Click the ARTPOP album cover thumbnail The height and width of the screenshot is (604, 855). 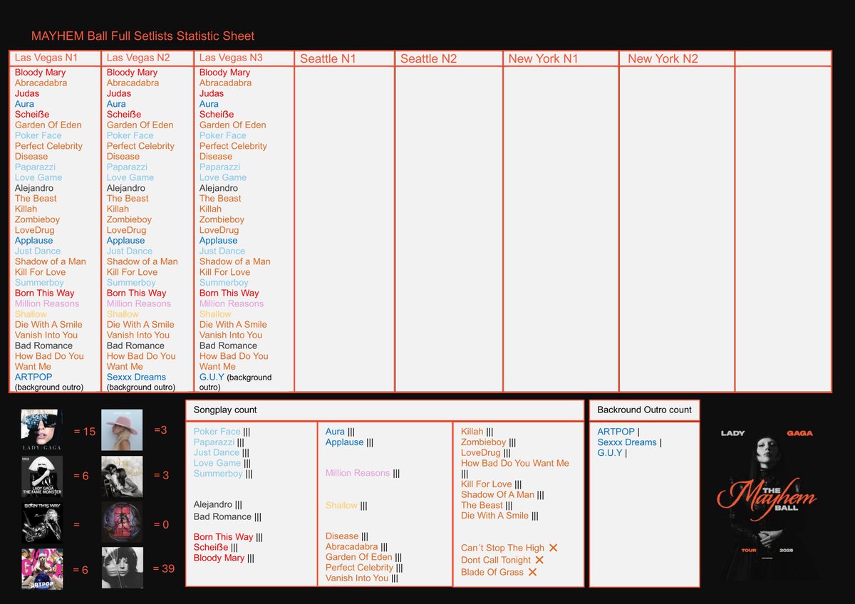point(41,568)
